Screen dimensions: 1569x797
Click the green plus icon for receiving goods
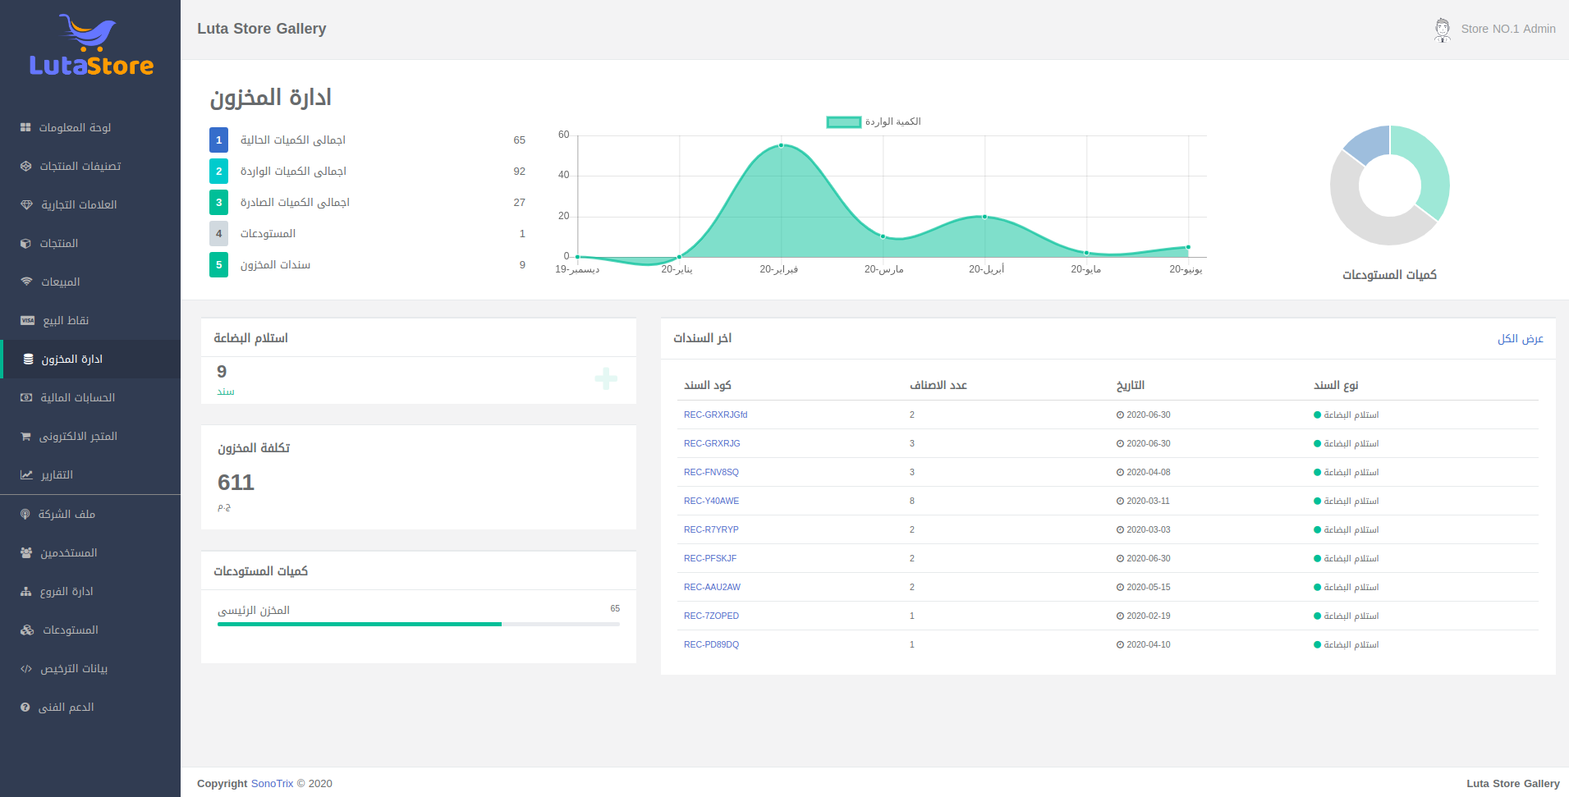click(x=606, y=378)
